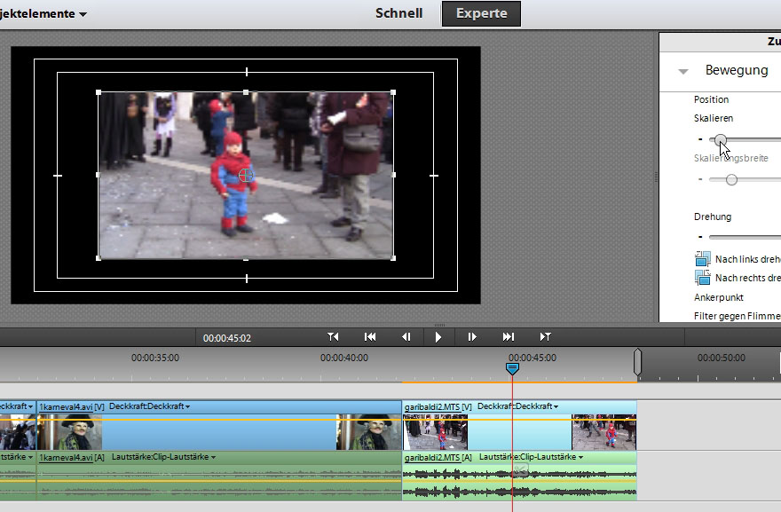Select the 1karneval4.avi [A] audio clip label
781x512 pixels.
71,457
